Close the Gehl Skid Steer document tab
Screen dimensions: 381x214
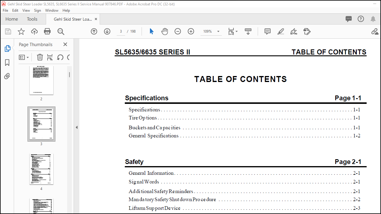coord(96,19)
